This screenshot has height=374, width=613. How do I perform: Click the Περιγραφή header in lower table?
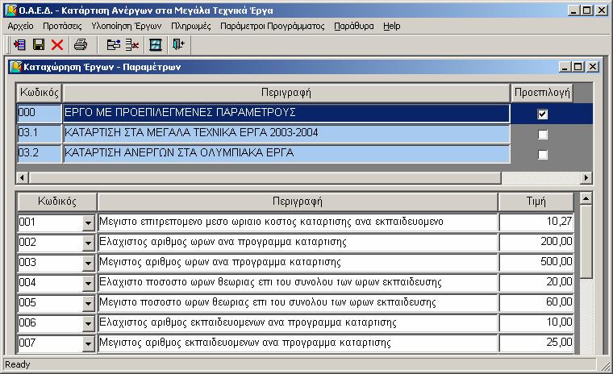click(298, 202)
